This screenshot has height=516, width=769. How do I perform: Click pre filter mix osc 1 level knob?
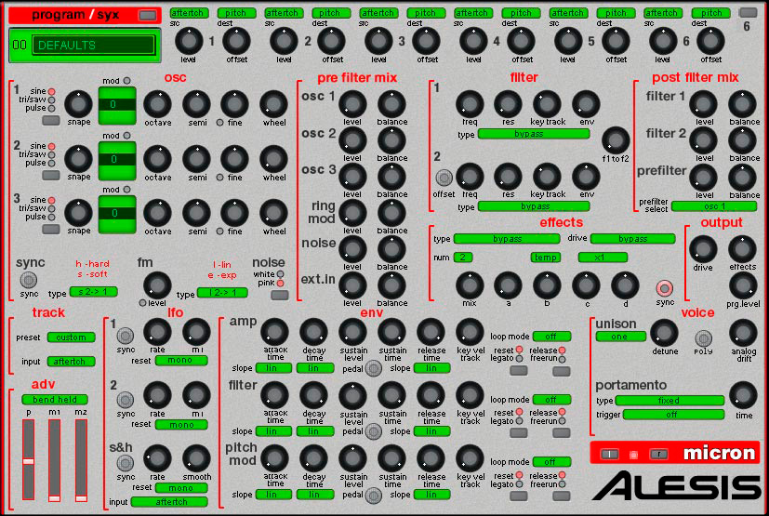click(352, 103)
